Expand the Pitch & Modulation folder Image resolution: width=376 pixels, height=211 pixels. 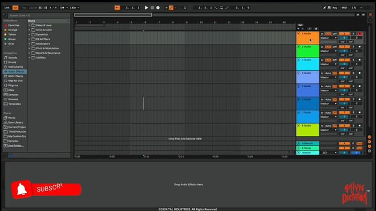point(29,48)
